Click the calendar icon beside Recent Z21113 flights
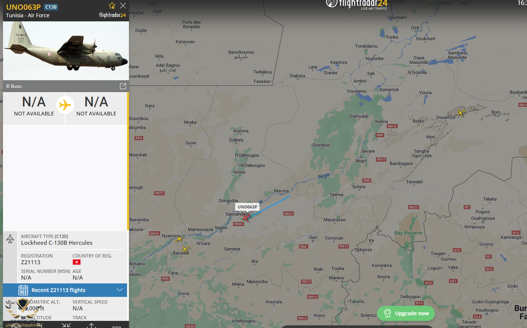The height and width of the screenshot is (328, 527). point(23,290)
